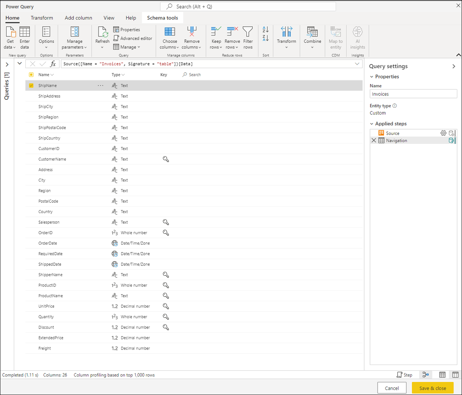Open the Manage dropdown

(x=127, y=47)
